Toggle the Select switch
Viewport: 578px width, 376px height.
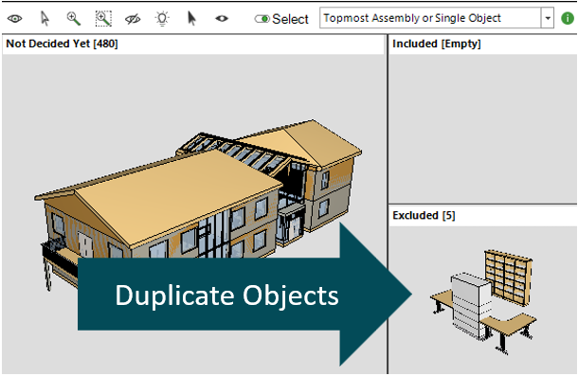(262, 18)
